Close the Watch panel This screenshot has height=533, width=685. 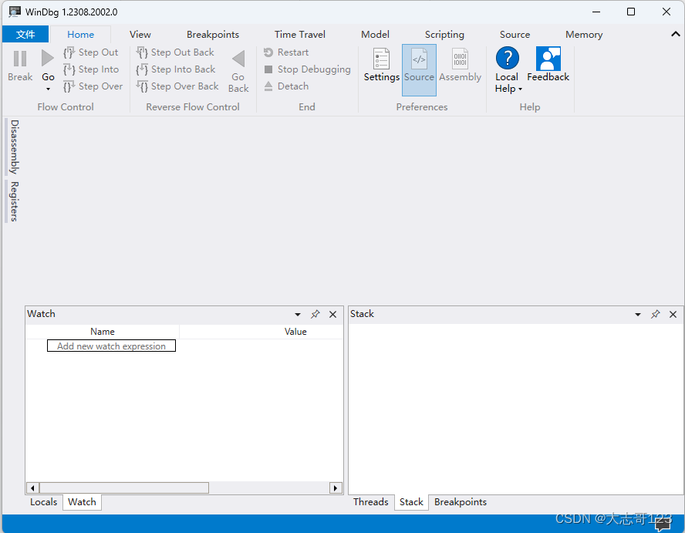[333, 315]
